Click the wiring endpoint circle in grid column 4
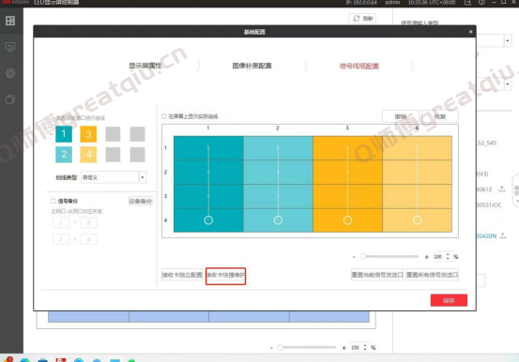This screenshot has width=519, height=362. coord(417,220)
